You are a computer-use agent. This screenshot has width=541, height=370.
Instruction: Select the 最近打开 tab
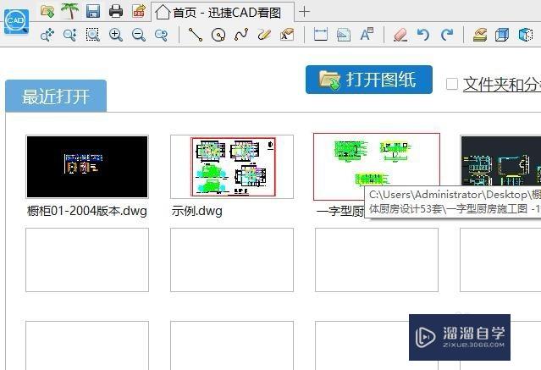pyautogui.click(x=56, y=96)
